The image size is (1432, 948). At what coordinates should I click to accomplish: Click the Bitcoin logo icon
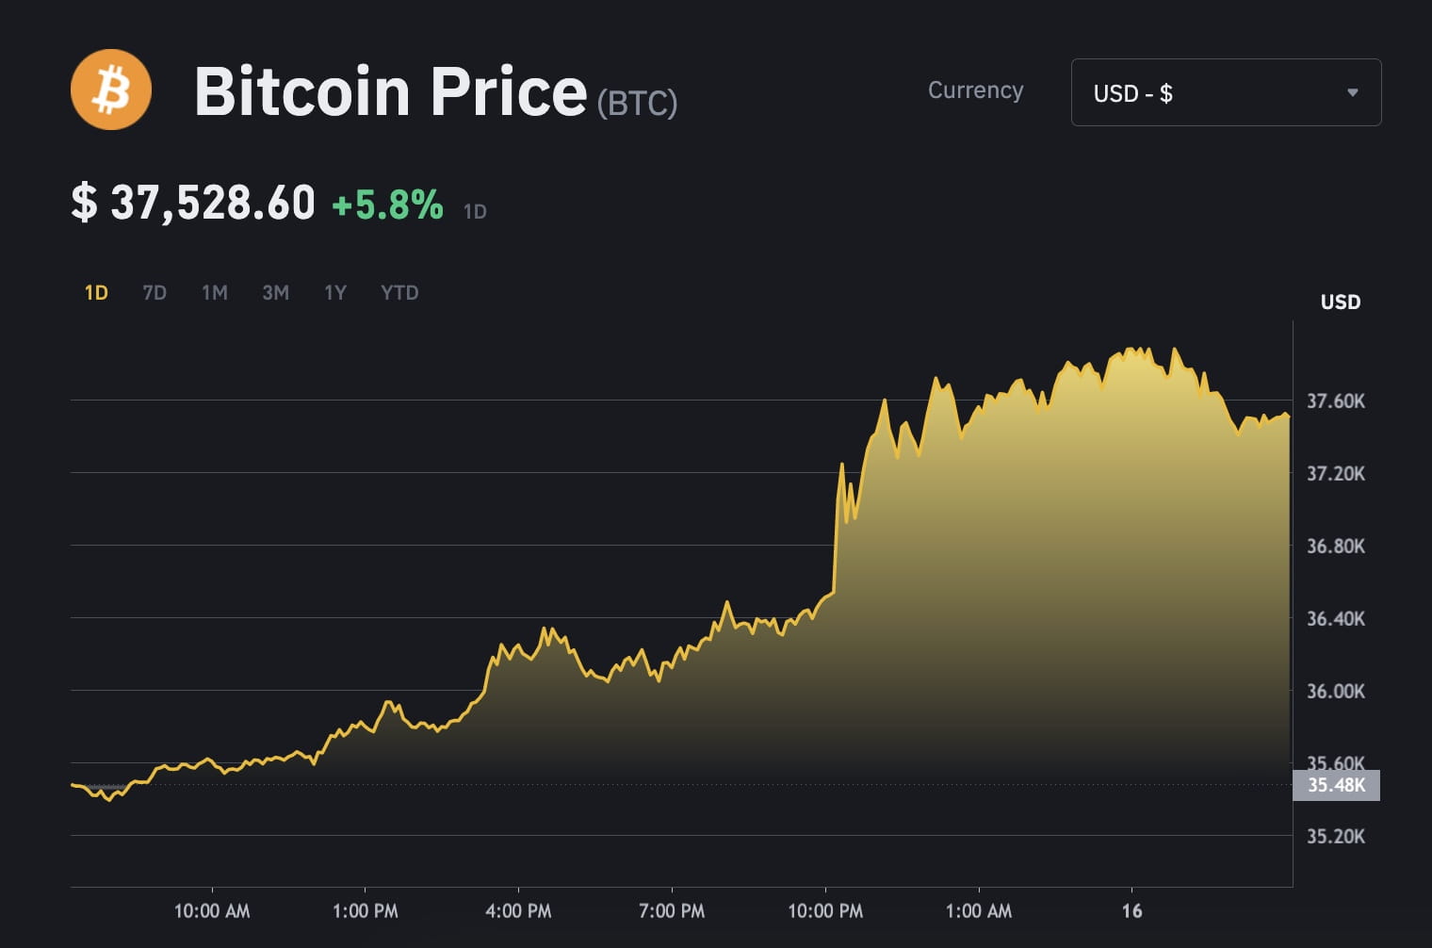point(110,89)
